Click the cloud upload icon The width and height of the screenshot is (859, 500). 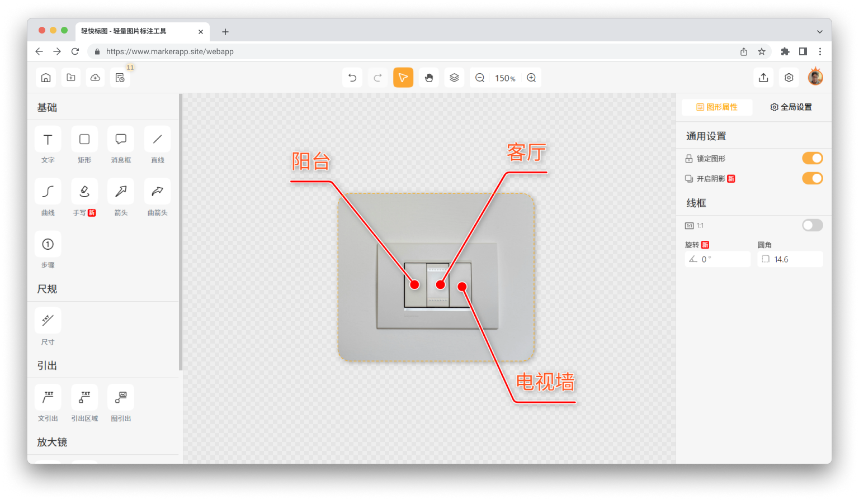[x=96, y=78]
